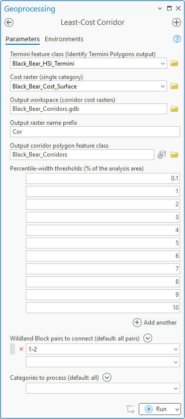Select the gray row handle beside 1-2
The image size is (185, 419).
point(12,349)
